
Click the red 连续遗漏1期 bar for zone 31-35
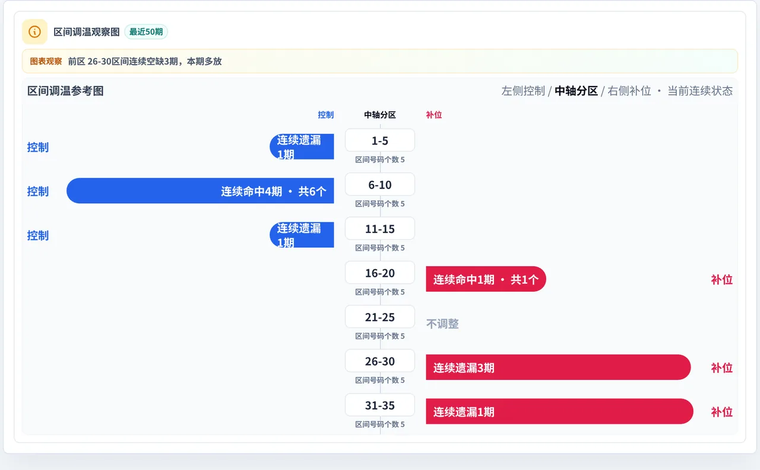coord(559,411)
